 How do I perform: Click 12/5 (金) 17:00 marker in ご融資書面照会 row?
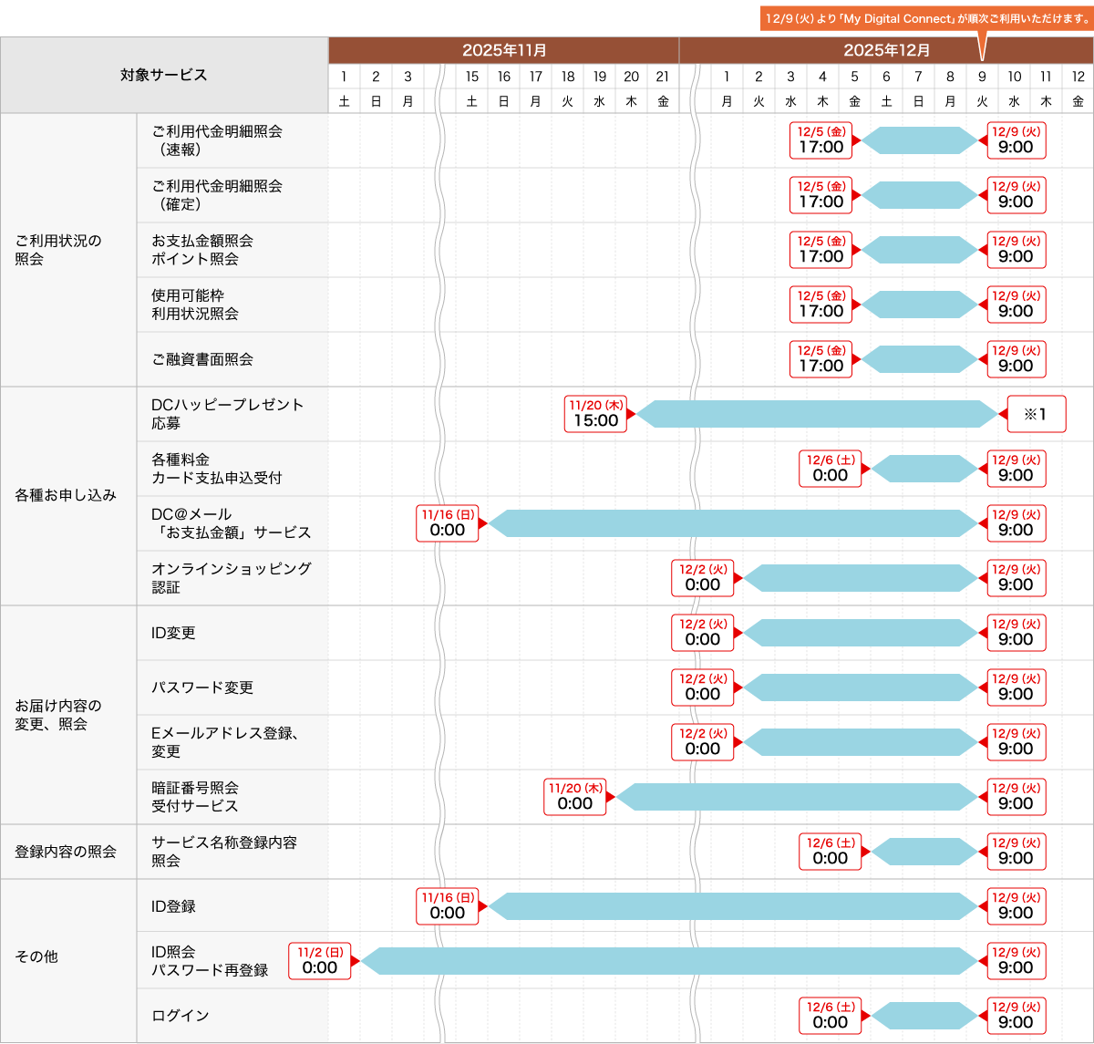[x=820, y=359]
